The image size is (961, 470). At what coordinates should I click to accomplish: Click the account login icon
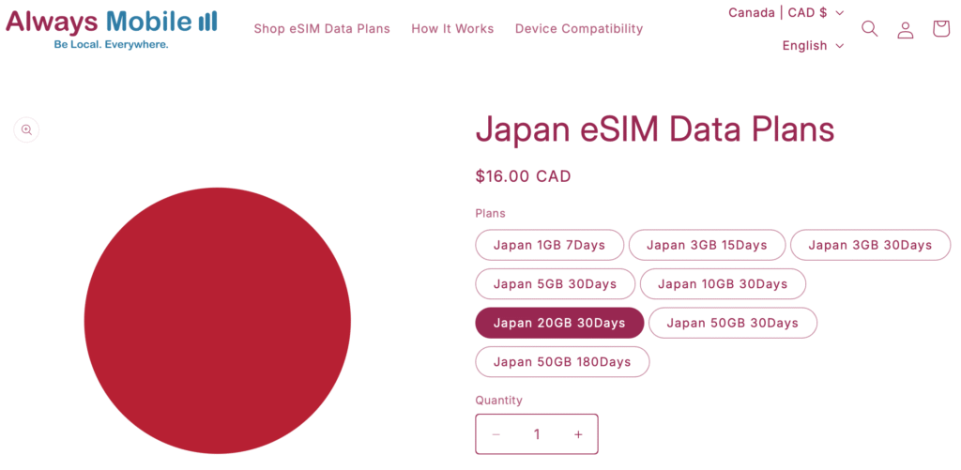pyautogui.click(x=906, y=29)
